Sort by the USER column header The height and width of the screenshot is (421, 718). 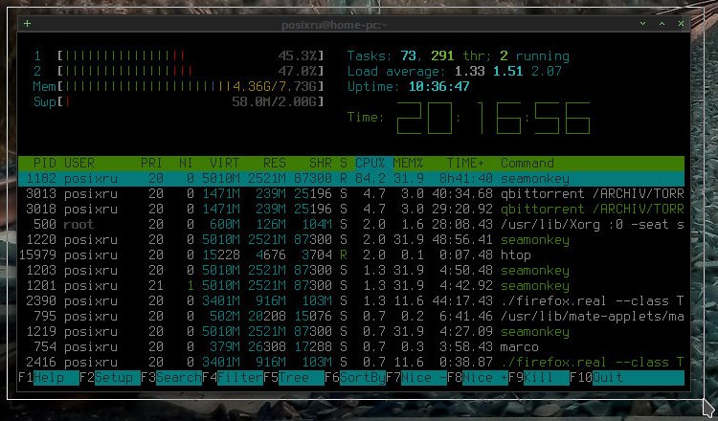[x=79, y=163]
